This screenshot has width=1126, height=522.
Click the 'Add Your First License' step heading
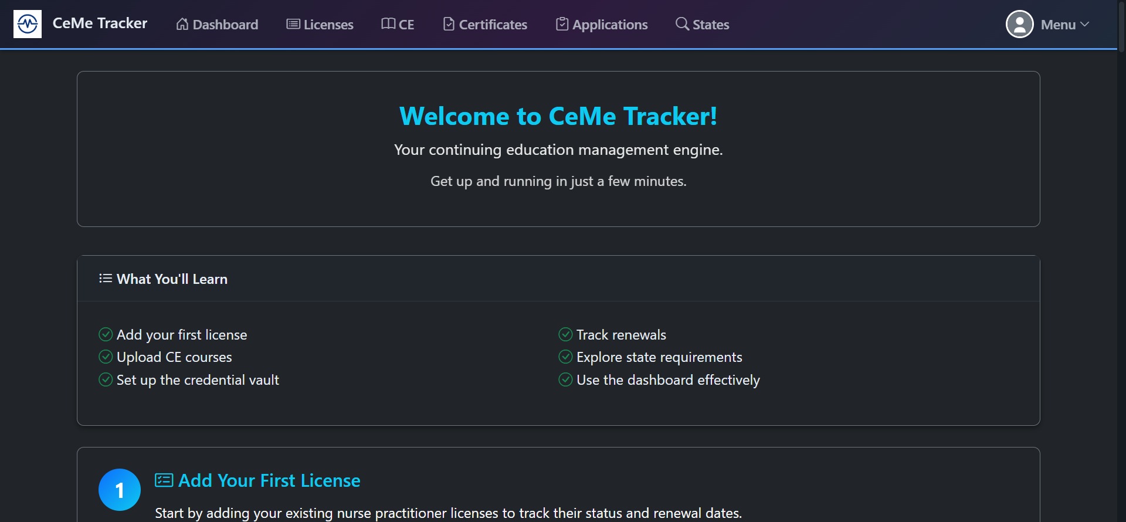pos(269,480)
